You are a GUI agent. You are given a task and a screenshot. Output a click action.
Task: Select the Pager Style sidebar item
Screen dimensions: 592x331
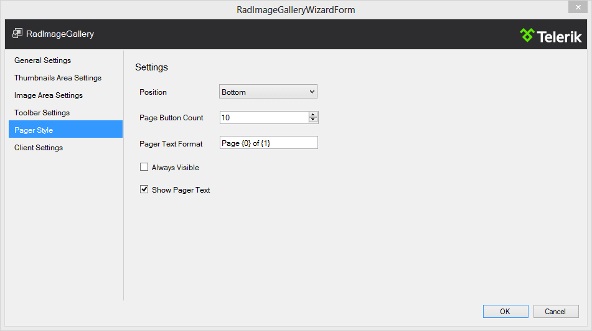click(34, 130)
